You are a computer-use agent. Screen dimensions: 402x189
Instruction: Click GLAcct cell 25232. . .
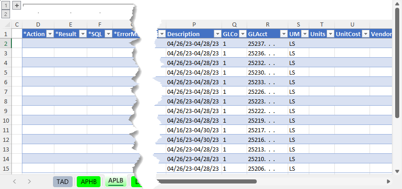coord(267,63)
